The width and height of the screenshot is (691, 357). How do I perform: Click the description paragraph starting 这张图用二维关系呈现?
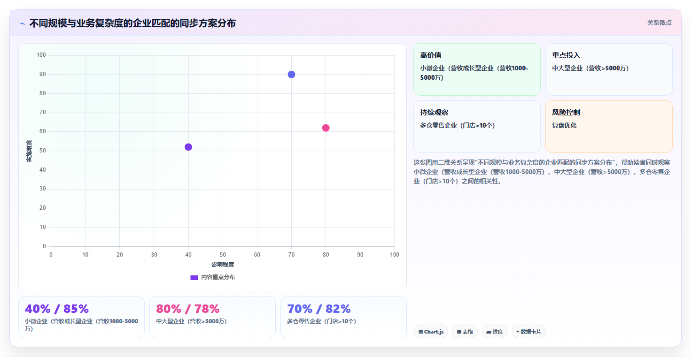pos(542,172)
